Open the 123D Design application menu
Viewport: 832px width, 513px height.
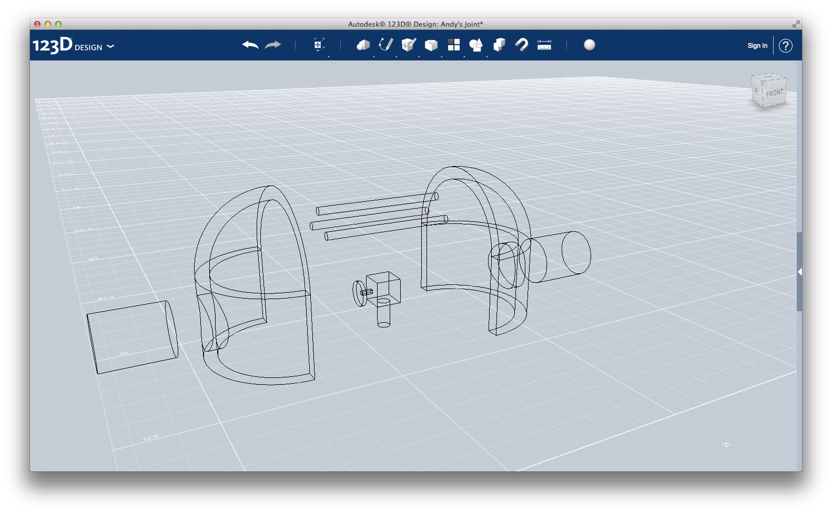point(73,46)
